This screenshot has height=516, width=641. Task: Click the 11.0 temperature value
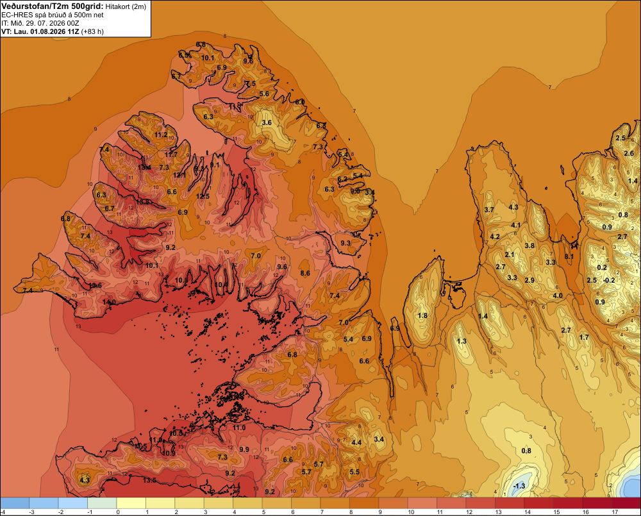(239, 428)
